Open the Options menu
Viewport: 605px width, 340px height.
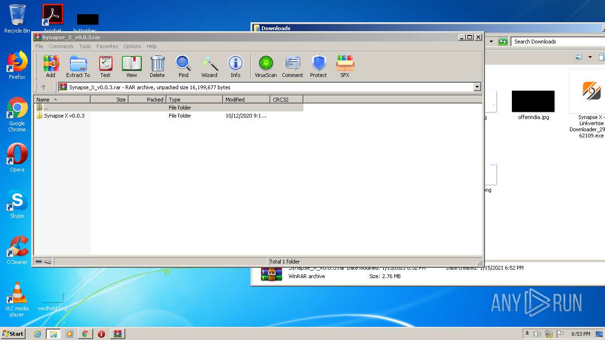pos(132,46)
